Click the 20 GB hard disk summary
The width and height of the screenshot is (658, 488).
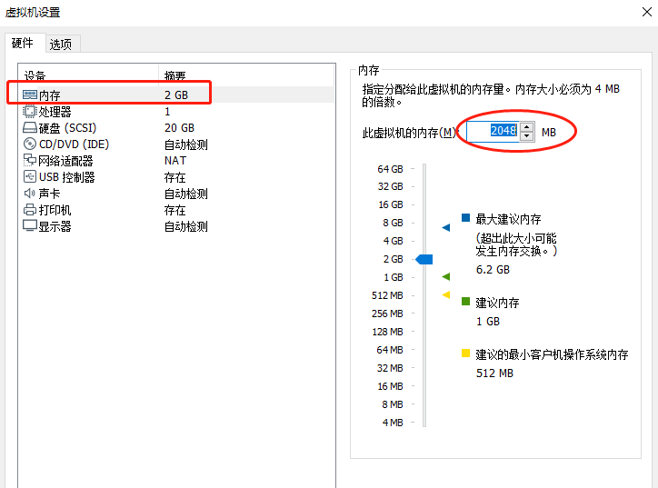[179, 128]
